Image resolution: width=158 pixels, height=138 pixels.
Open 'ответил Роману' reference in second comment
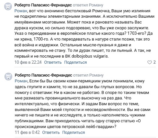click(x=88, y=75)
